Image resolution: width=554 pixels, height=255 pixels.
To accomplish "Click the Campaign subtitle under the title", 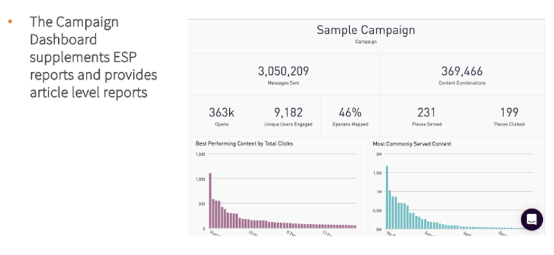I will tap(366, 42).
